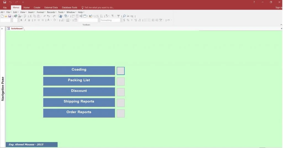Open the Formatting combo box dropdown

(121, 20)
